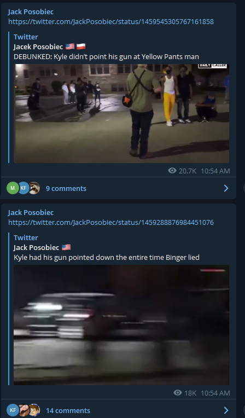Open tweet link ending 6984451076

111,222
